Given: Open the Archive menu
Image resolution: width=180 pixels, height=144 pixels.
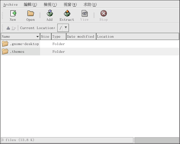Looking at the screenshot, I should 10,4.
